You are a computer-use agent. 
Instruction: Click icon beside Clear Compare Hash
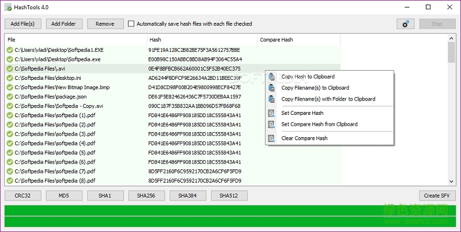[271, 138]
